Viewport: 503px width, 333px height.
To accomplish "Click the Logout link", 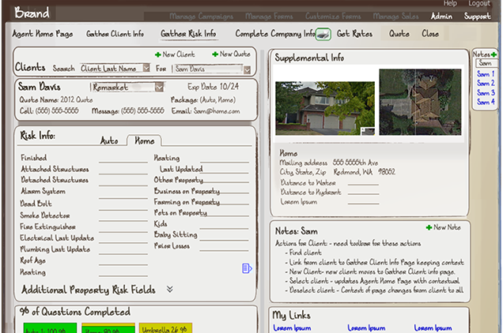I will coord(478,4).
